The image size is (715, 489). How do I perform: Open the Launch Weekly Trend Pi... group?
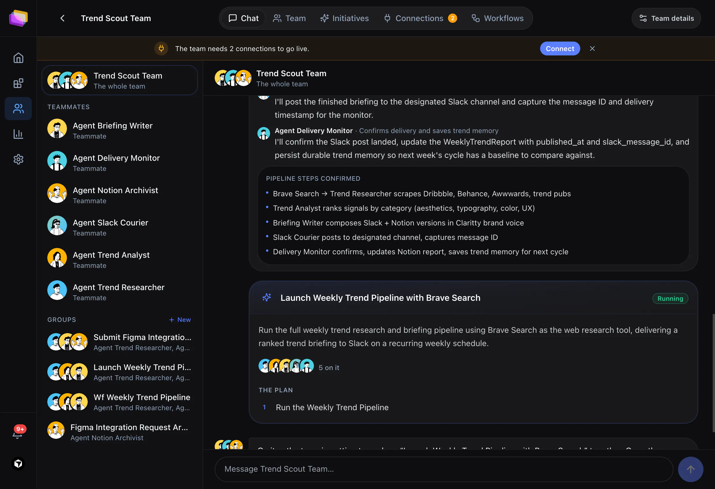[120, 372]
